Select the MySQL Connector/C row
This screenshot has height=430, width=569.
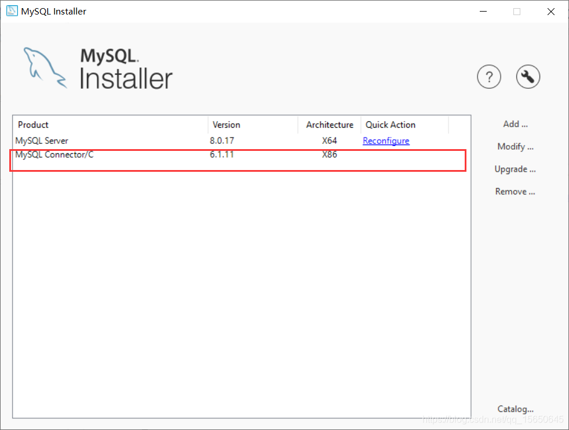click(x=242, y=154)
